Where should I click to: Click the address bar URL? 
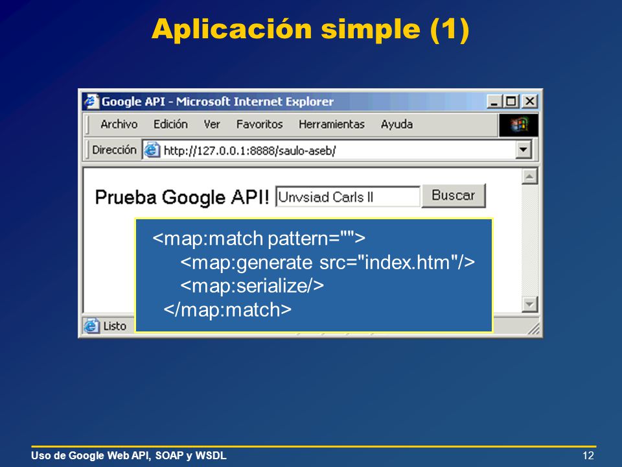[x=249, y=151]
